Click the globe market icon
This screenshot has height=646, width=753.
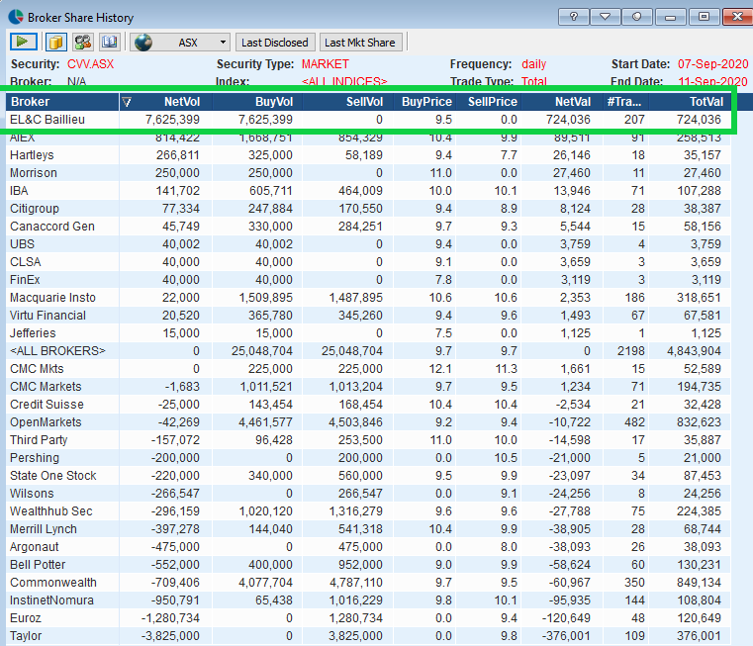pos(143,43)
